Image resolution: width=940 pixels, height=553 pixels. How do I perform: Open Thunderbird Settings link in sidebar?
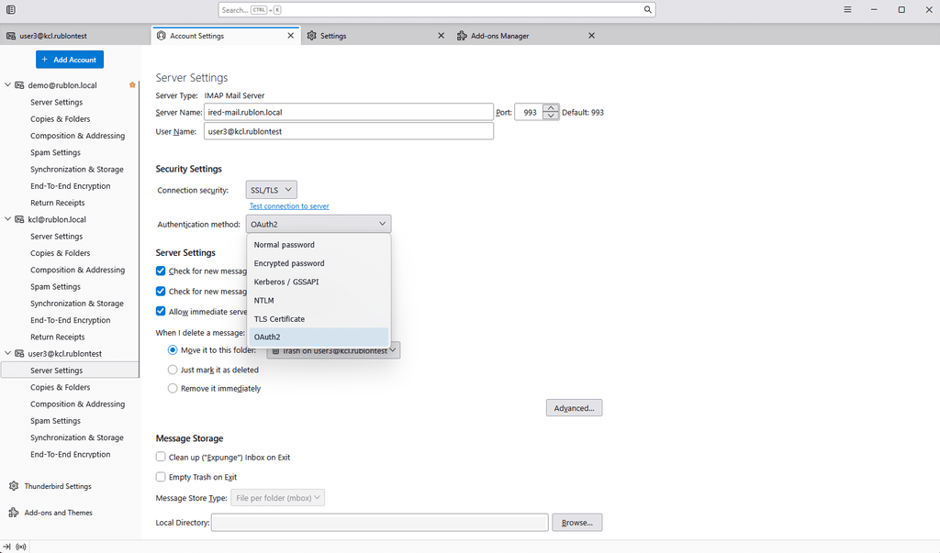pos(58,486)
